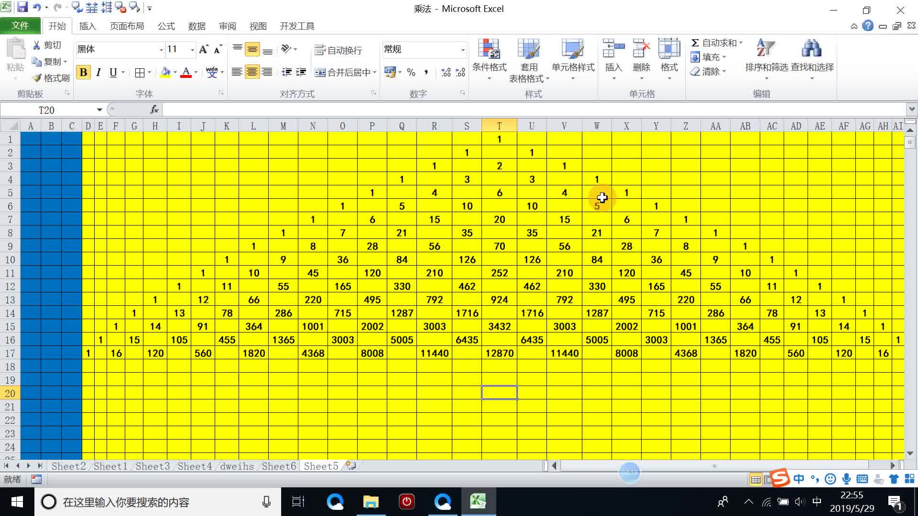Open Sort and Filter (排序和筛选)
Image resolution: width=918 pixels, height=516 pixels.
[x=764, y=57]
